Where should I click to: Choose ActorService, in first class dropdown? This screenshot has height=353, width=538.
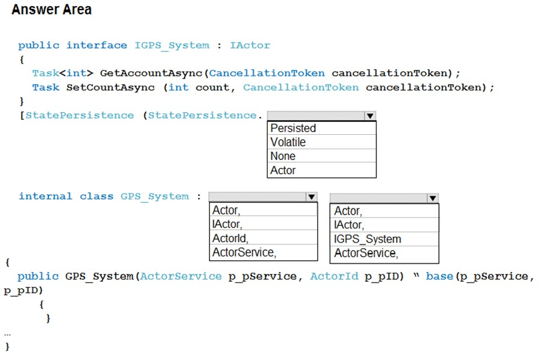[x=263, y=252]
